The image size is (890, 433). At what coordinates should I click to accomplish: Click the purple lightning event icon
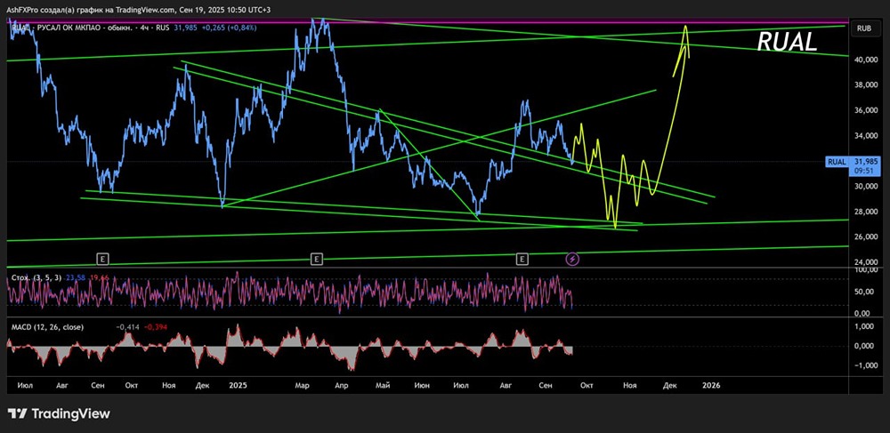tap(572, 259)
